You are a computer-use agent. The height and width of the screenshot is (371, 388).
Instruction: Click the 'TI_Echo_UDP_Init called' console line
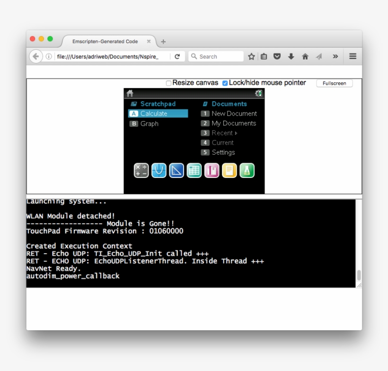click(117, 254)
